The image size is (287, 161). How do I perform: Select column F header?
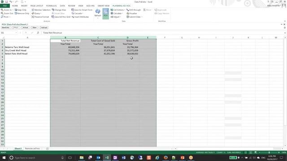pos(165,38)
